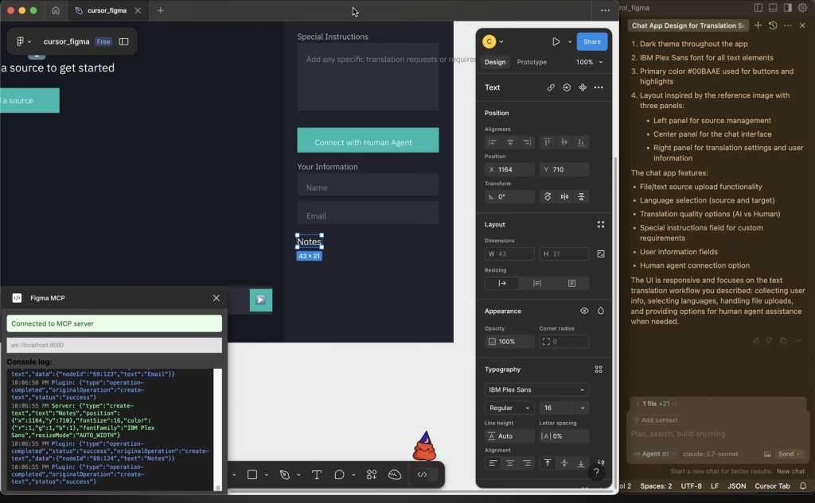Image resolution: width=815 pixels, height=503 pixels.
Task: Click the Opacity 100% field
Action: [509, 342]
